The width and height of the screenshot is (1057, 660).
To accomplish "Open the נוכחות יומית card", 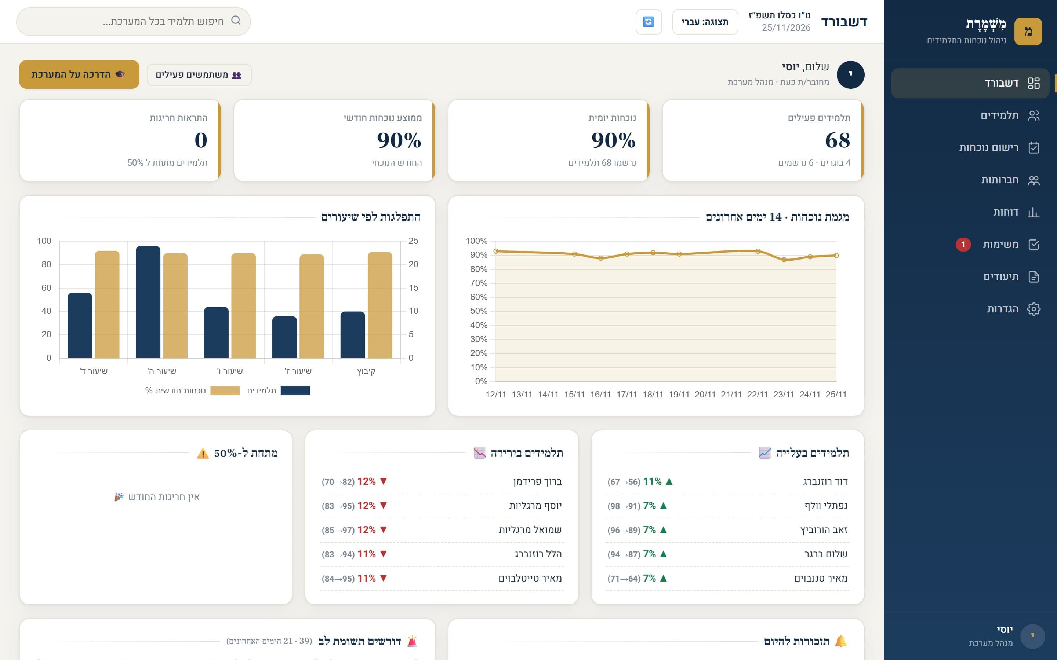I will click(x=549, y=140).
